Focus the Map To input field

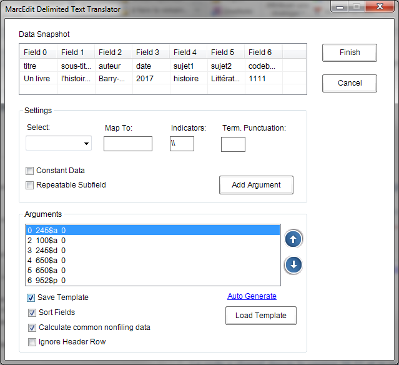(x=128, y=144)
